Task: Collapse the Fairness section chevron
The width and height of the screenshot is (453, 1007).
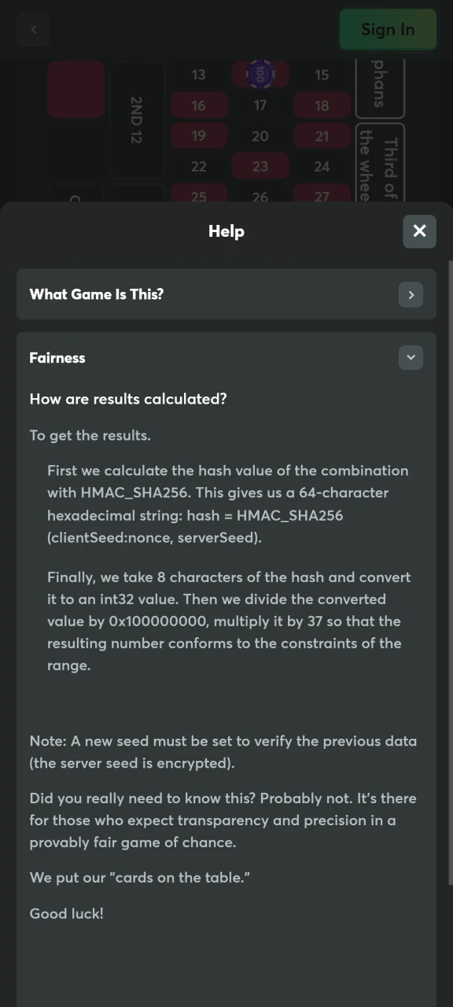Action: (411, 358)
